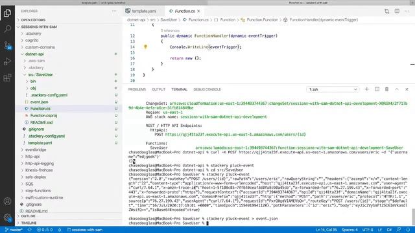Collapse the dotnet-api folder
415x233 pixels.
[34, 54]
